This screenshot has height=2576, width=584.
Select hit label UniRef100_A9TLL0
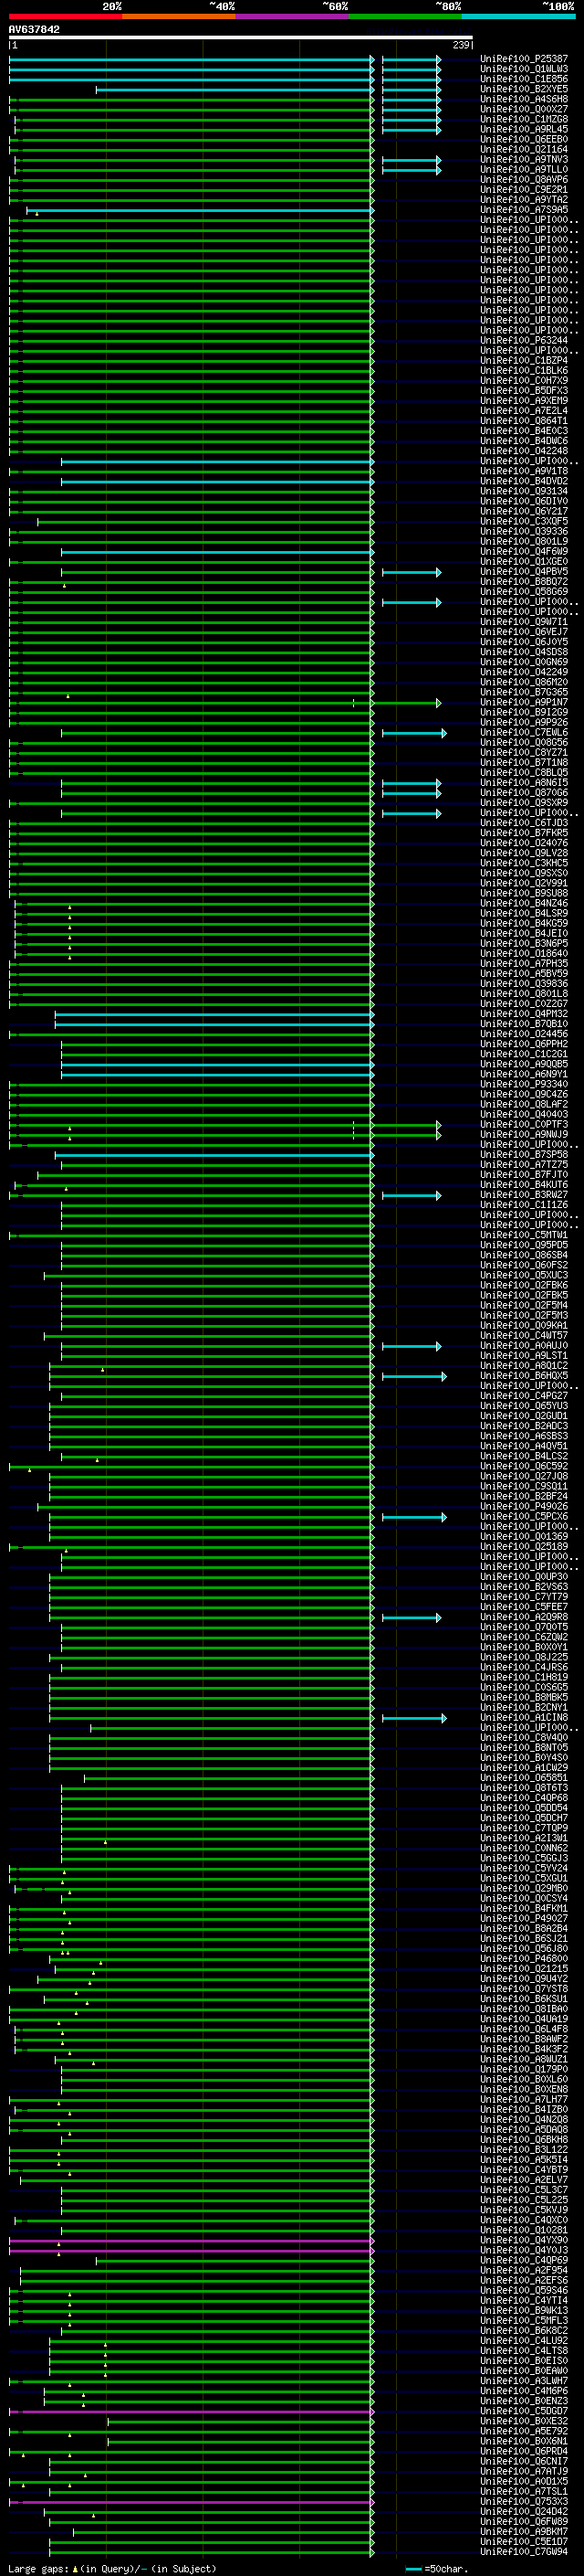click(x=524, y=169)
